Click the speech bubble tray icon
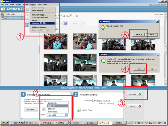 tap(146, 123)
